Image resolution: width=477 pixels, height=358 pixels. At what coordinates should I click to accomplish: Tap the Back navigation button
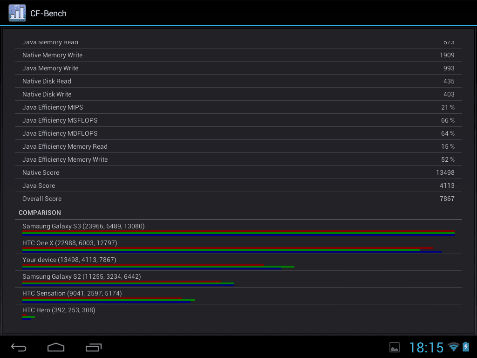click(x=19, y=347)
